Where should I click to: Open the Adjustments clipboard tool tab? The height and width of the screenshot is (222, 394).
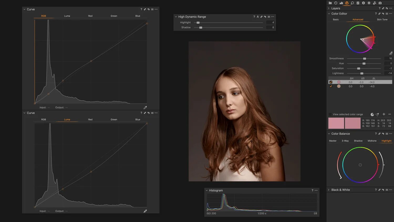point(358,3)
